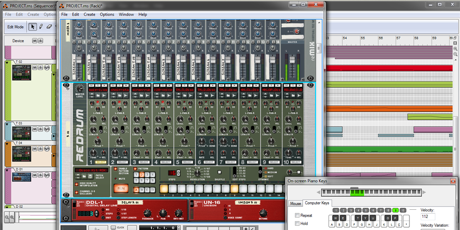Adjust DDL-1 Feedback knob
460x230 pixels.
[147, 213]
